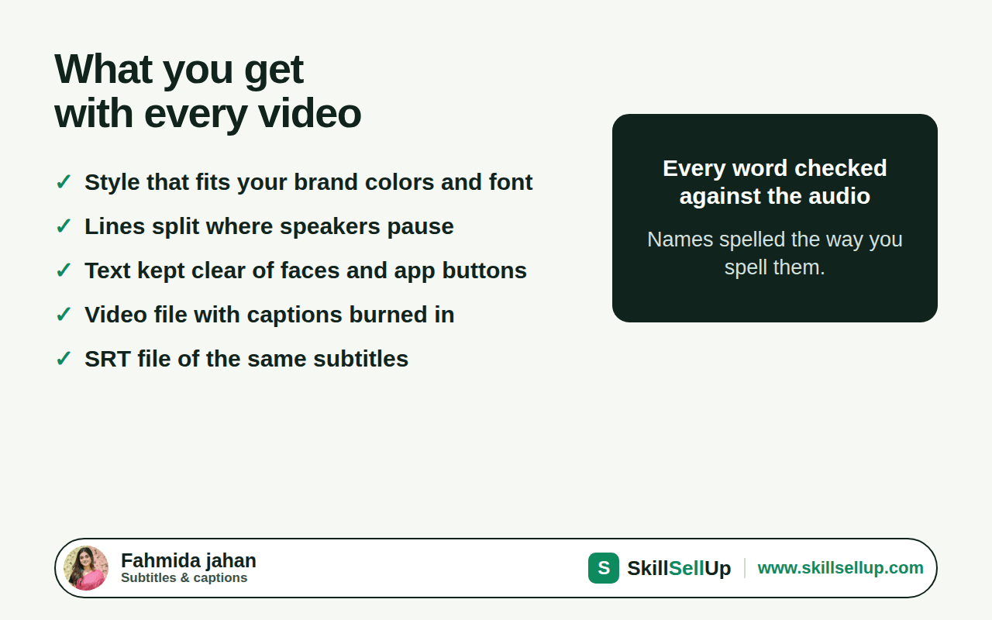Image resolution: width=992 pixels, height=620 pixels.
Task: Click the checkmark beside Video file with captions
Action: pos(64,315)
